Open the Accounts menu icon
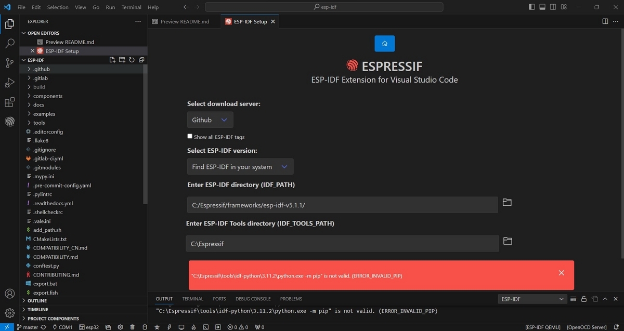The image size is (624, 331). coord(9,294)
